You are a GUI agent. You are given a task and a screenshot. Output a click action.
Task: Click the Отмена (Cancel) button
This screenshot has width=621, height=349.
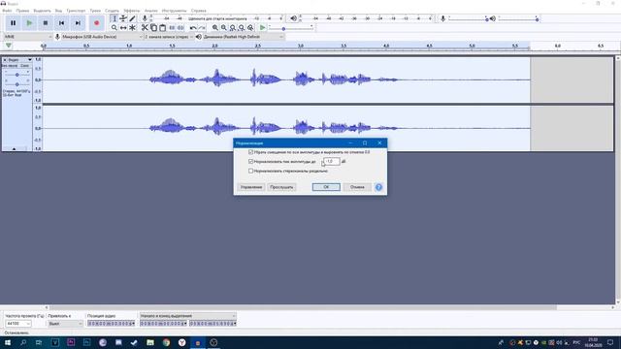357,187
